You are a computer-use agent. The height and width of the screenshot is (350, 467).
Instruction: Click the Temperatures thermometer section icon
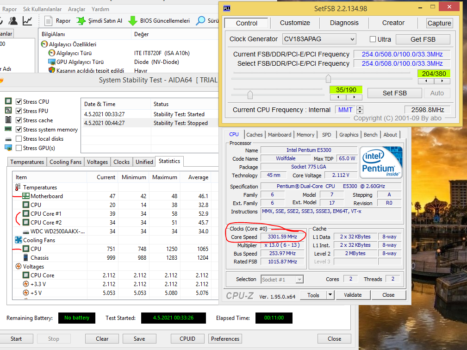tap(18, 187)
